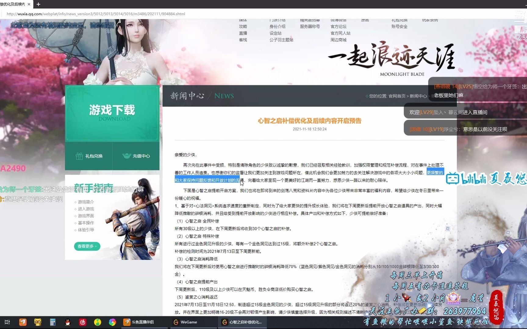The width and height of the screenshot is (527, 329).
Task: Click the browser address bar URL
Action: tap(96, 14)
